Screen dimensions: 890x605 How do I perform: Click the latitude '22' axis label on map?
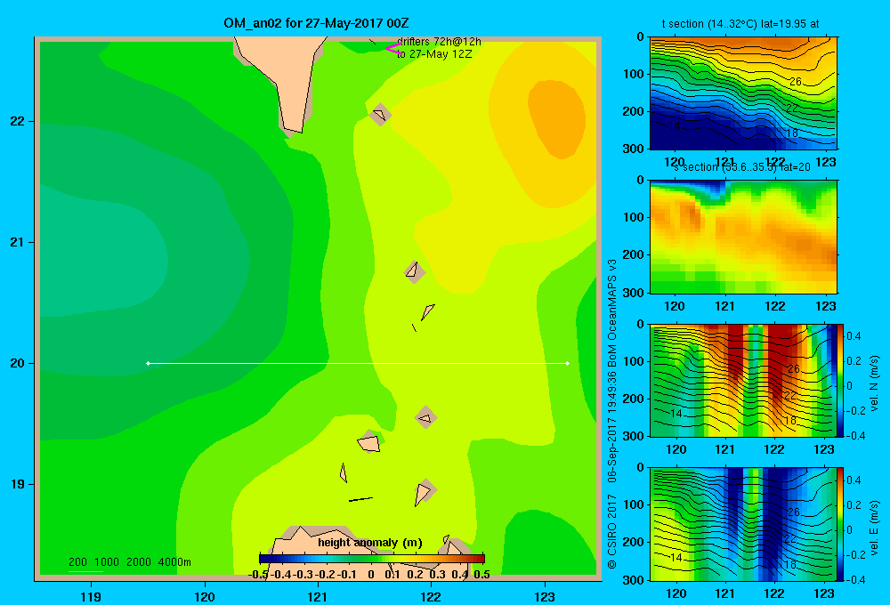18,122
